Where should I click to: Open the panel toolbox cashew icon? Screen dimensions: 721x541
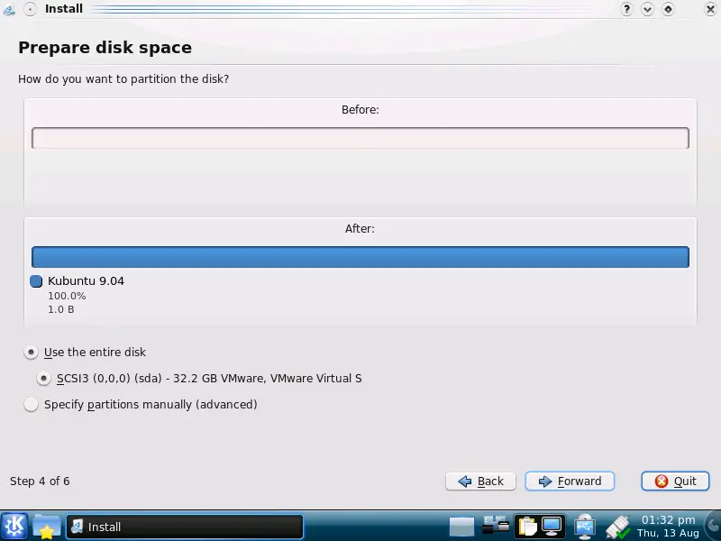[x=714, y=527]
